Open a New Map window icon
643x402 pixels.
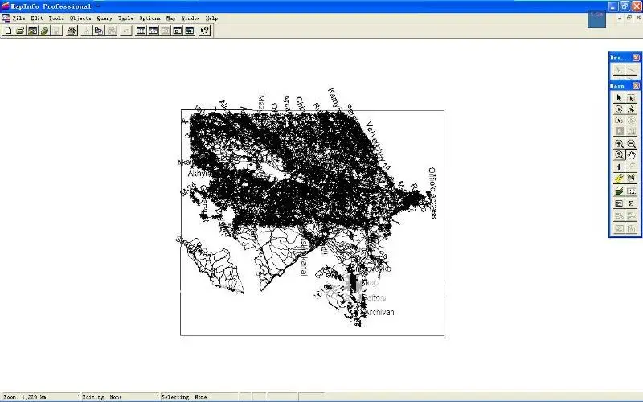(154, 31)
